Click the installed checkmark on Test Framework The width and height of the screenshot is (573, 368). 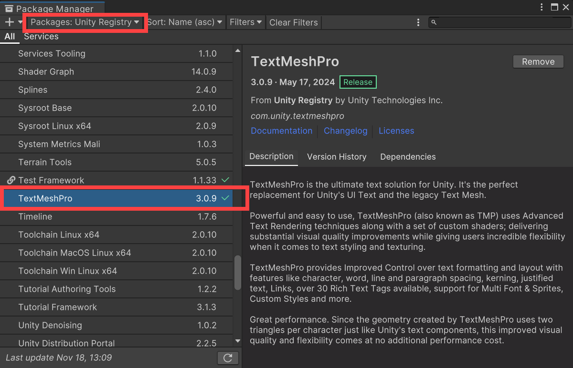point(226,180)
